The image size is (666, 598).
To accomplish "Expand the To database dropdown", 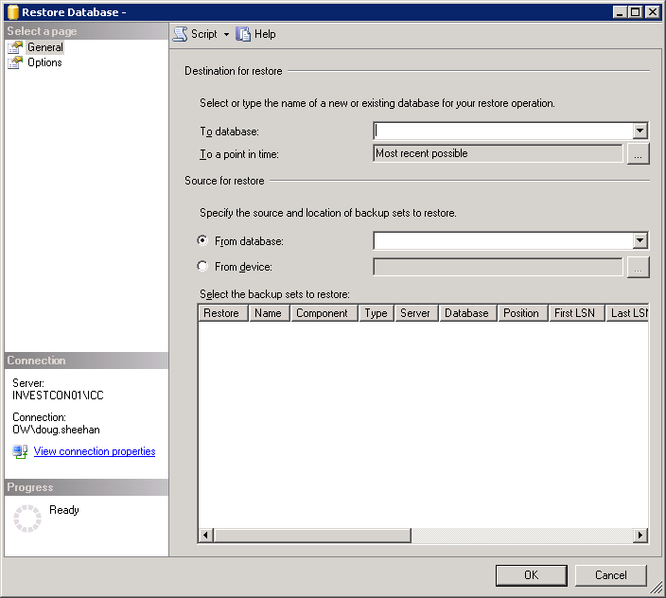I will coord(640,132).
